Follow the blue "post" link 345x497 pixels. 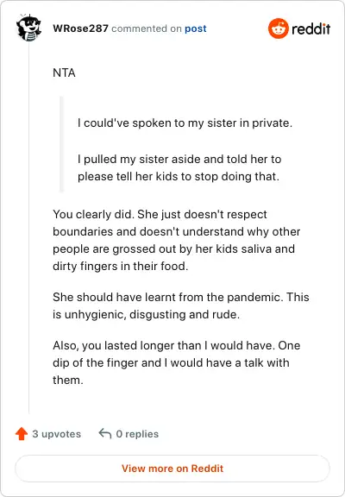click(196, 28)
